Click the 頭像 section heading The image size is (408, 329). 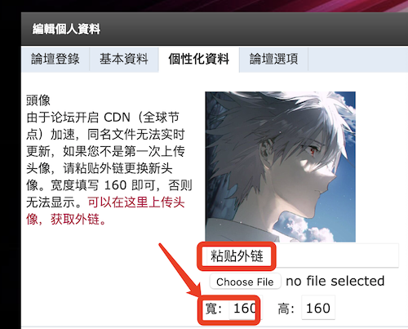(x=38, y=100)
